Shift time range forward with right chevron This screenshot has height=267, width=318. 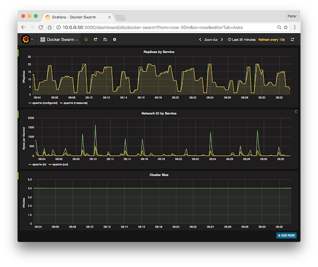(x=222, y=40)
